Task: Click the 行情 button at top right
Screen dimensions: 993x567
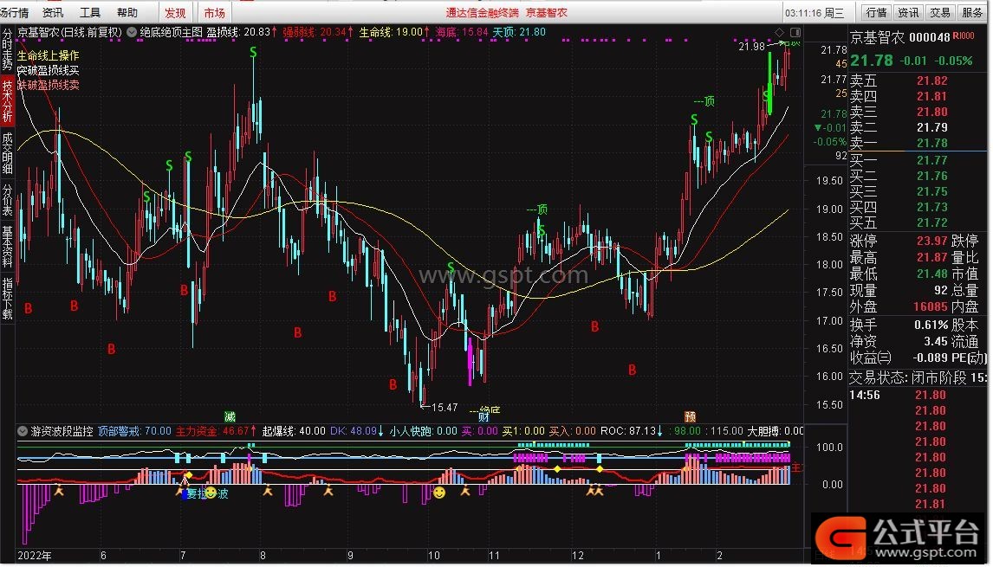Action: coord(877,13)
